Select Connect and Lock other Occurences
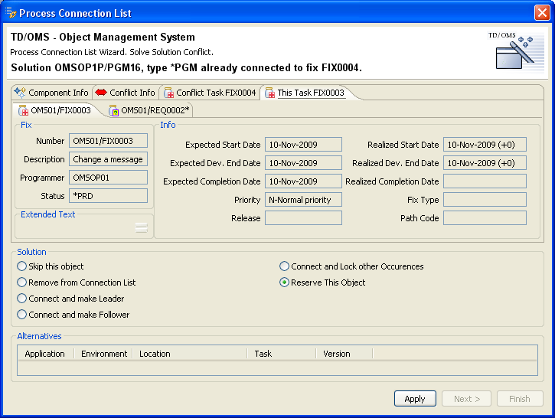The width and height of the screenshot is (555, 418). pos(285,266)
